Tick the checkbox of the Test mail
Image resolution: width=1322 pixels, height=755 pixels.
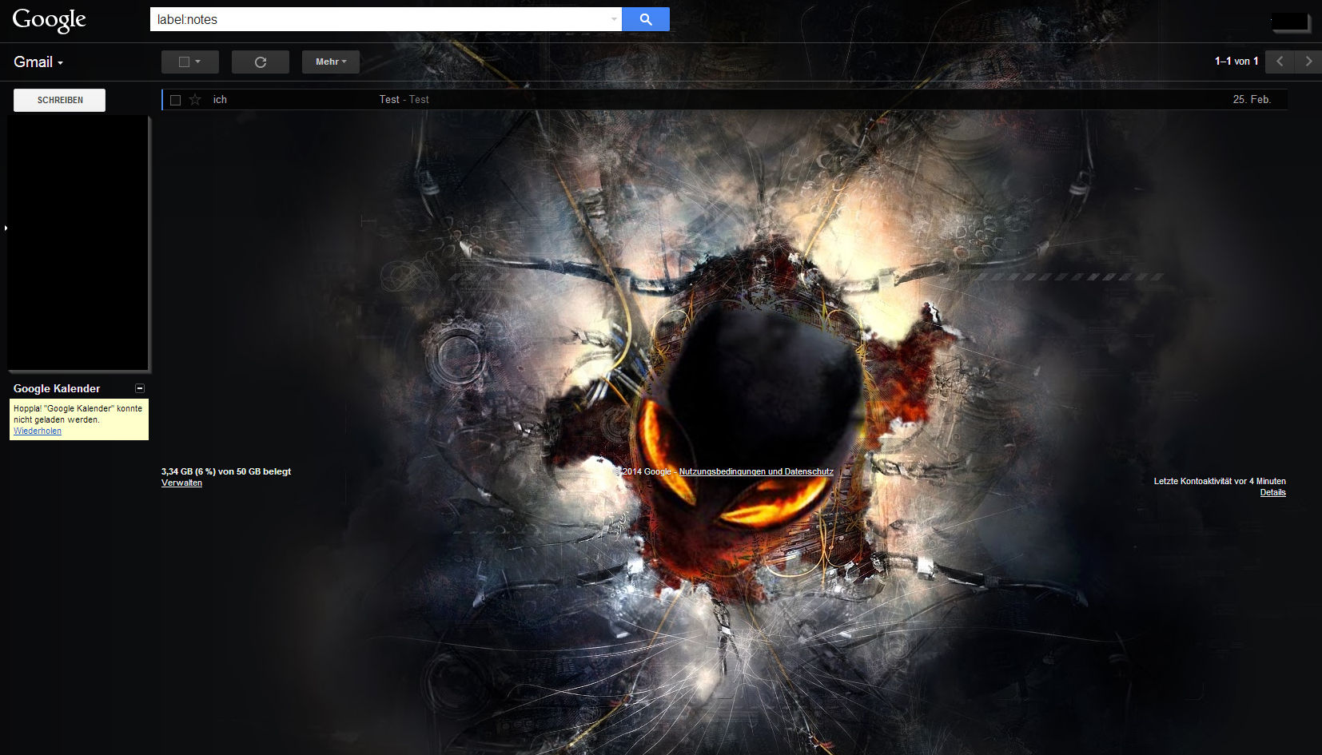click(176, 100)
